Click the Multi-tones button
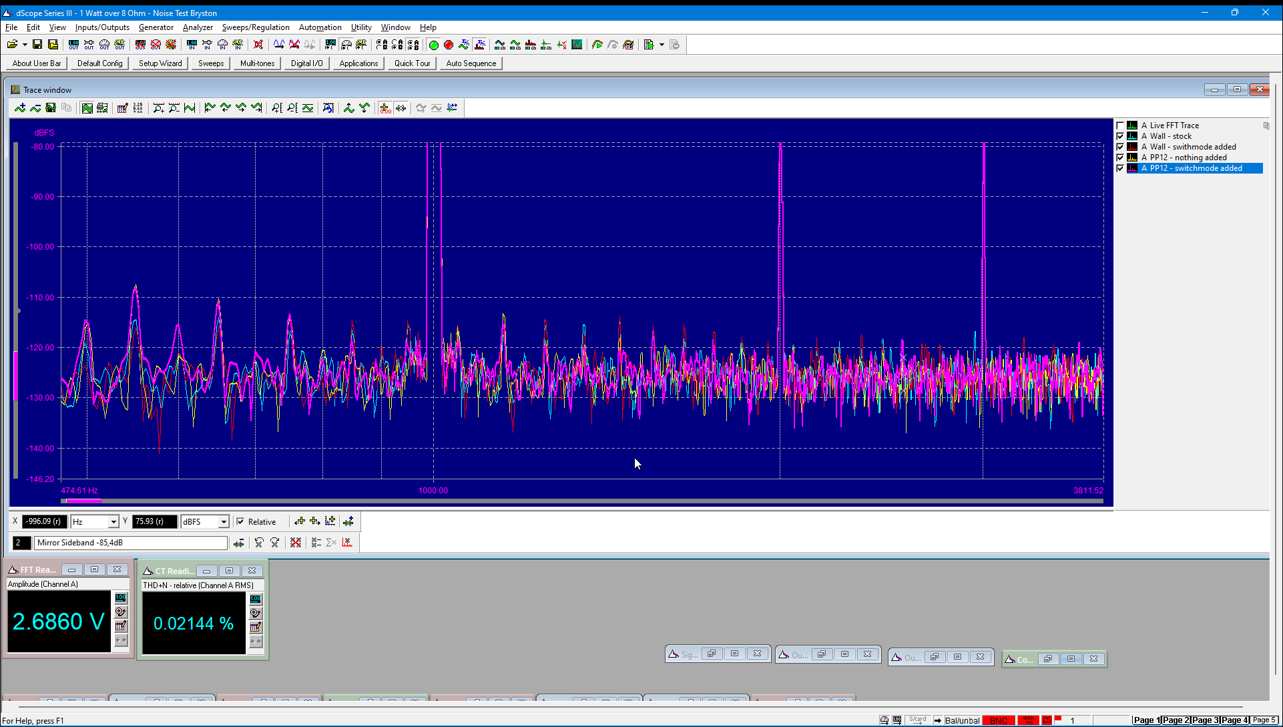 [x=258, y=63]
